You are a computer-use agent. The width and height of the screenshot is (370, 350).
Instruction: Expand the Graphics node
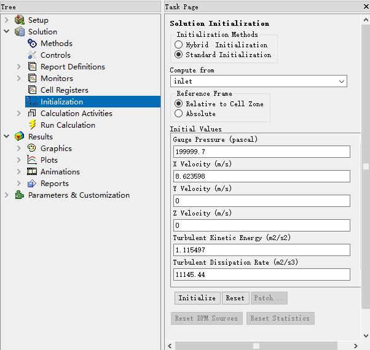coord(19,148)
